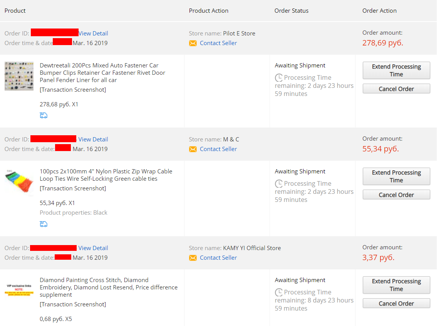This screenshot has width=441, height=326.
Task: Extend Processing Time for car fastener order
Action: tap(396, 70)
